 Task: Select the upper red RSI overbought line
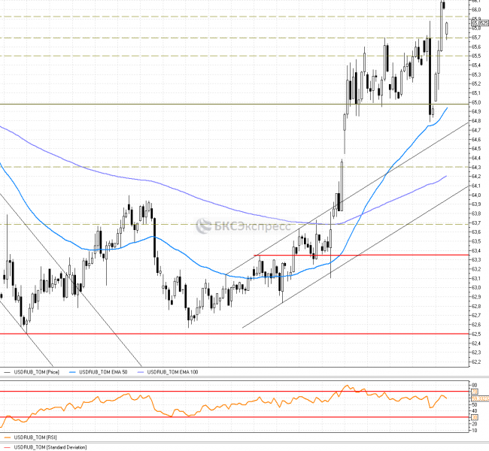226,392
